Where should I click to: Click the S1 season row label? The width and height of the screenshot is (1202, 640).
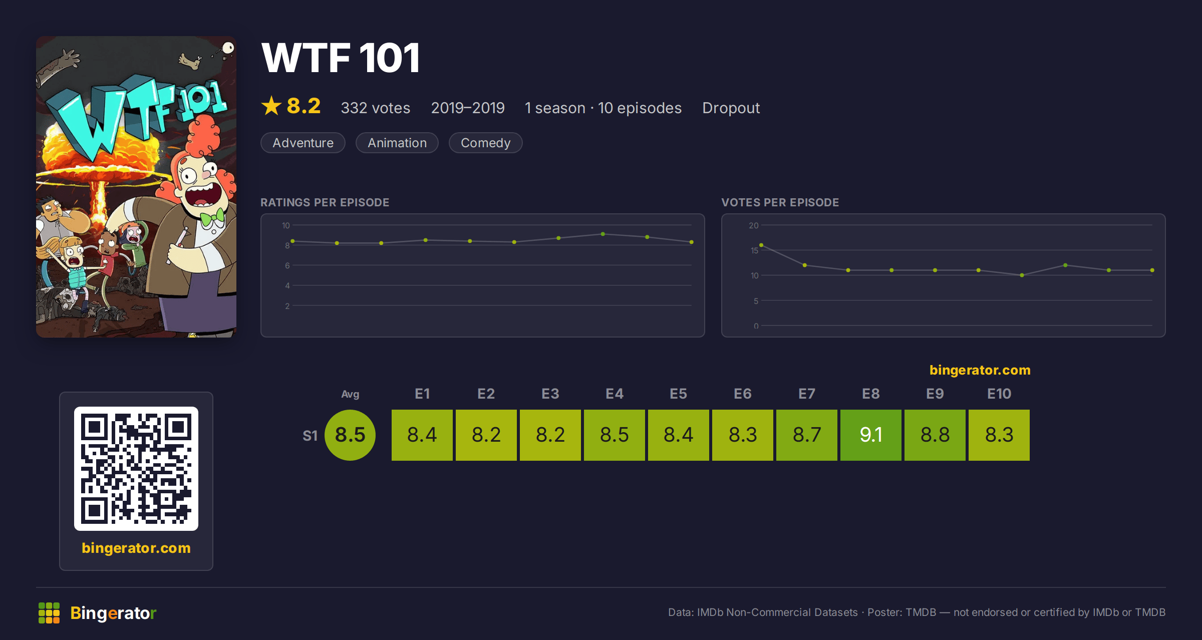(310, 436)
